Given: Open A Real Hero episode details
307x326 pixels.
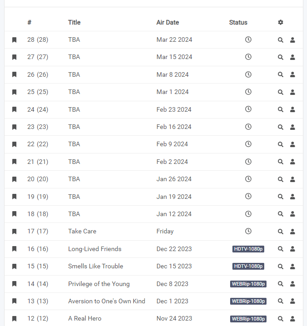Looking at the screenshot, I should pos(85,318).
